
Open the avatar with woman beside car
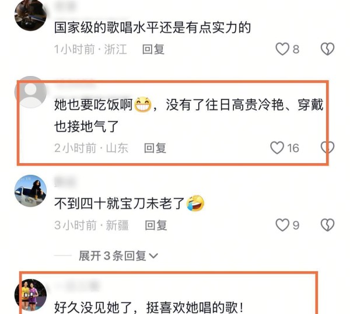click(x=30, y=191)
